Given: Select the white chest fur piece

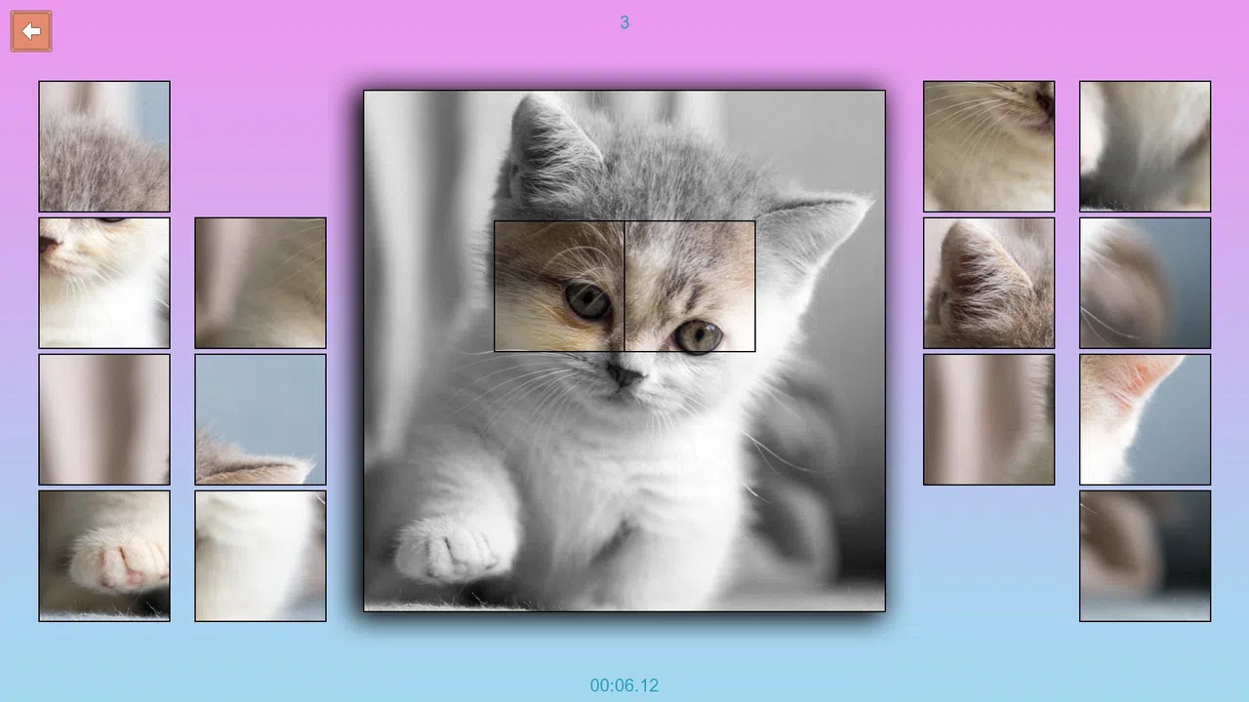Looking at the screenshot, I should point(261,556).
